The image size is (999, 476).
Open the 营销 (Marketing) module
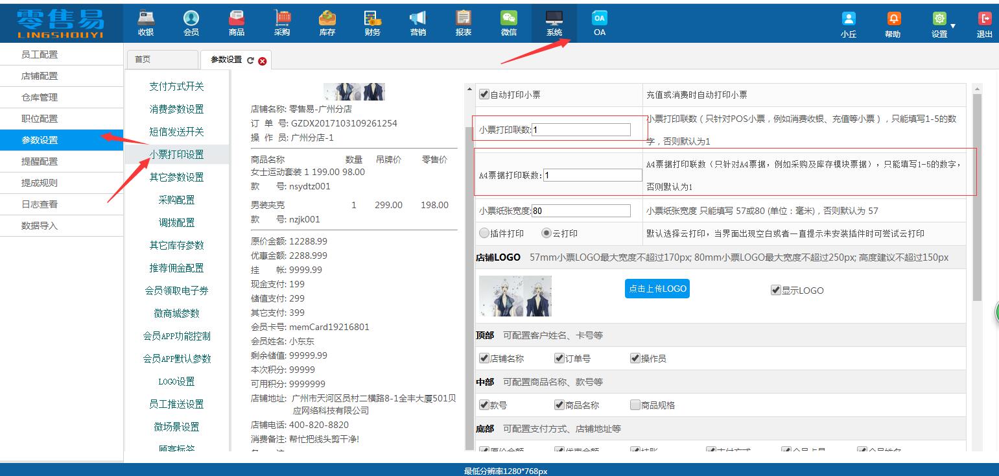(417, 21)
